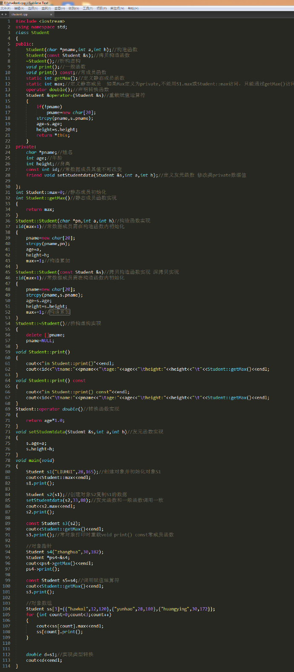Click the 'private:' keyword
The image size is (294, 672).
[x=26, y=147]
